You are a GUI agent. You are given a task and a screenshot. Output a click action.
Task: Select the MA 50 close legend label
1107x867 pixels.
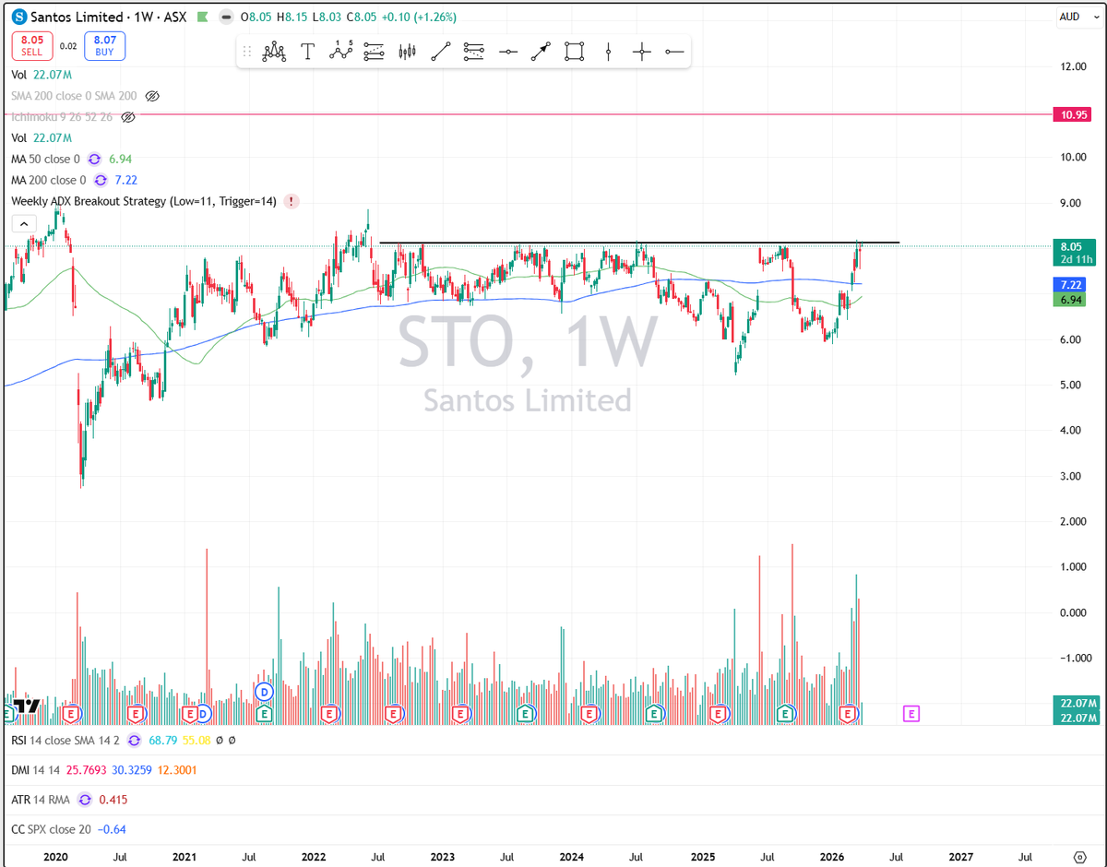pyautogui.click(x=45, y=160)
